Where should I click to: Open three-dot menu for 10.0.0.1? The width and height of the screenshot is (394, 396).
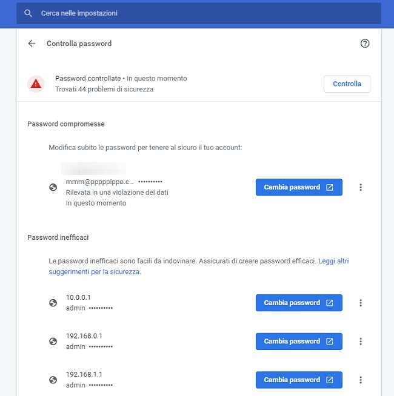point(361,303)
